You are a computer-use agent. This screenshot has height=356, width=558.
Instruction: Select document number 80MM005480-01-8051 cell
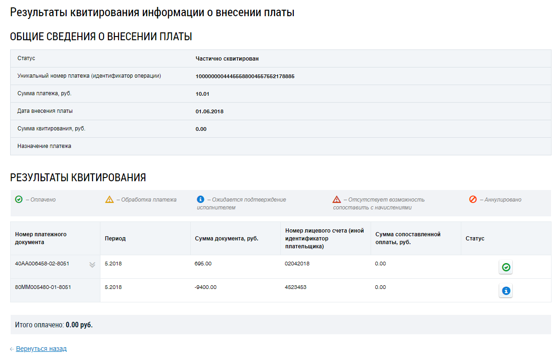pos(43,287)
